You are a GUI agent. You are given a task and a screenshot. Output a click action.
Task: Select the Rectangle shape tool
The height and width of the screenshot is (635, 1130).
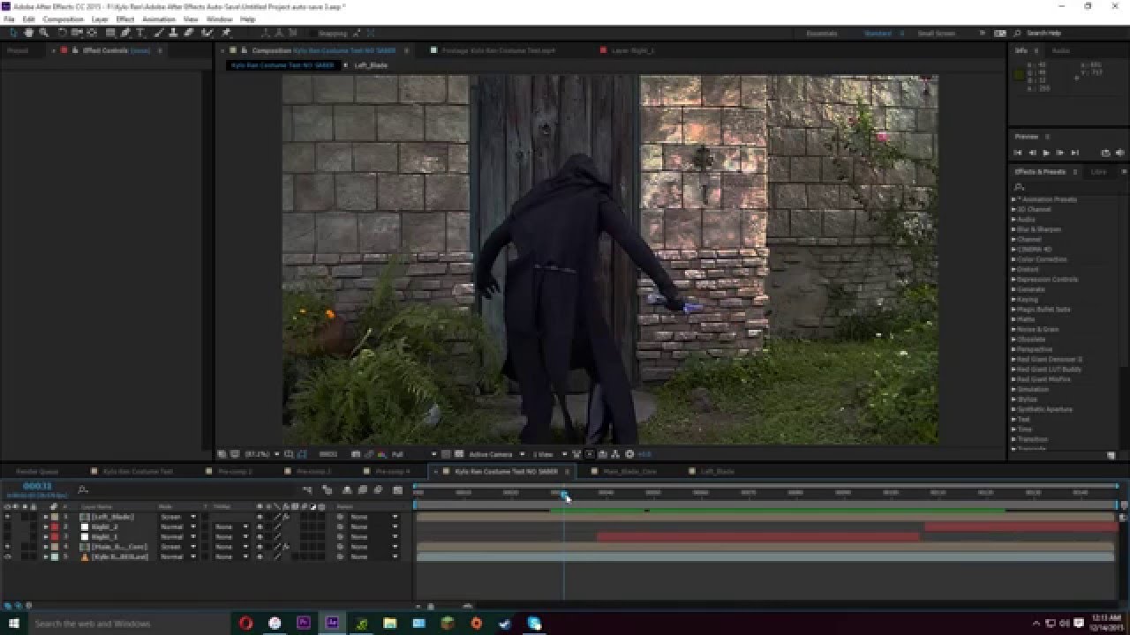(x=109, y=33)
